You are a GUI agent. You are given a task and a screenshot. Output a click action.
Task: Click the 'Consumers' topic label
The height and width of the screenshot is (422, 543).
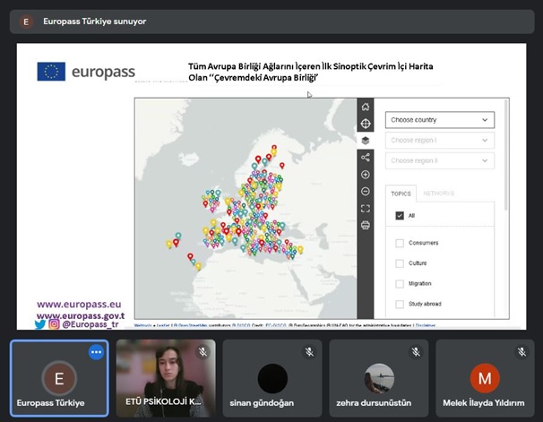[423, 243]
